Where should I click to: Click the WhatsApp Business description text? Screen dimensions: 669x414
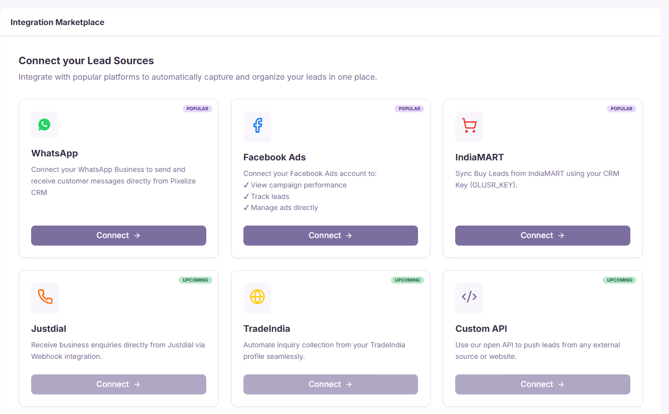point(113,181)
